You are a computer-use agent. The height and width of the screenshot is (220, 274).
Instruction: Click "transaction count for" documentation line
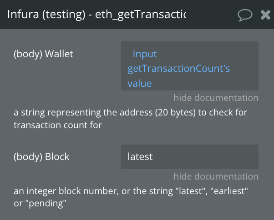coord(58,125)
